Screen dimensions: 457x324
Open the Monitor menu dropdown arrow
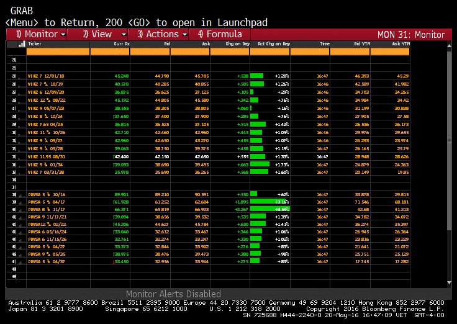point(63,35)
